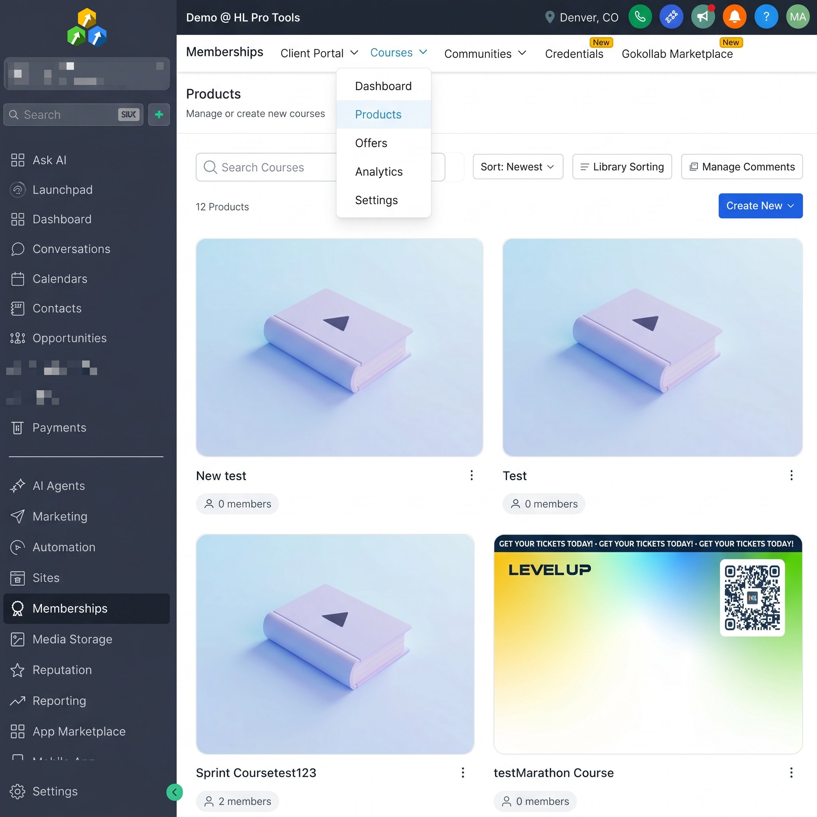817x817 pixels.
Task: Expand the Communities dropdown
Action: click(x=485, y=54)
